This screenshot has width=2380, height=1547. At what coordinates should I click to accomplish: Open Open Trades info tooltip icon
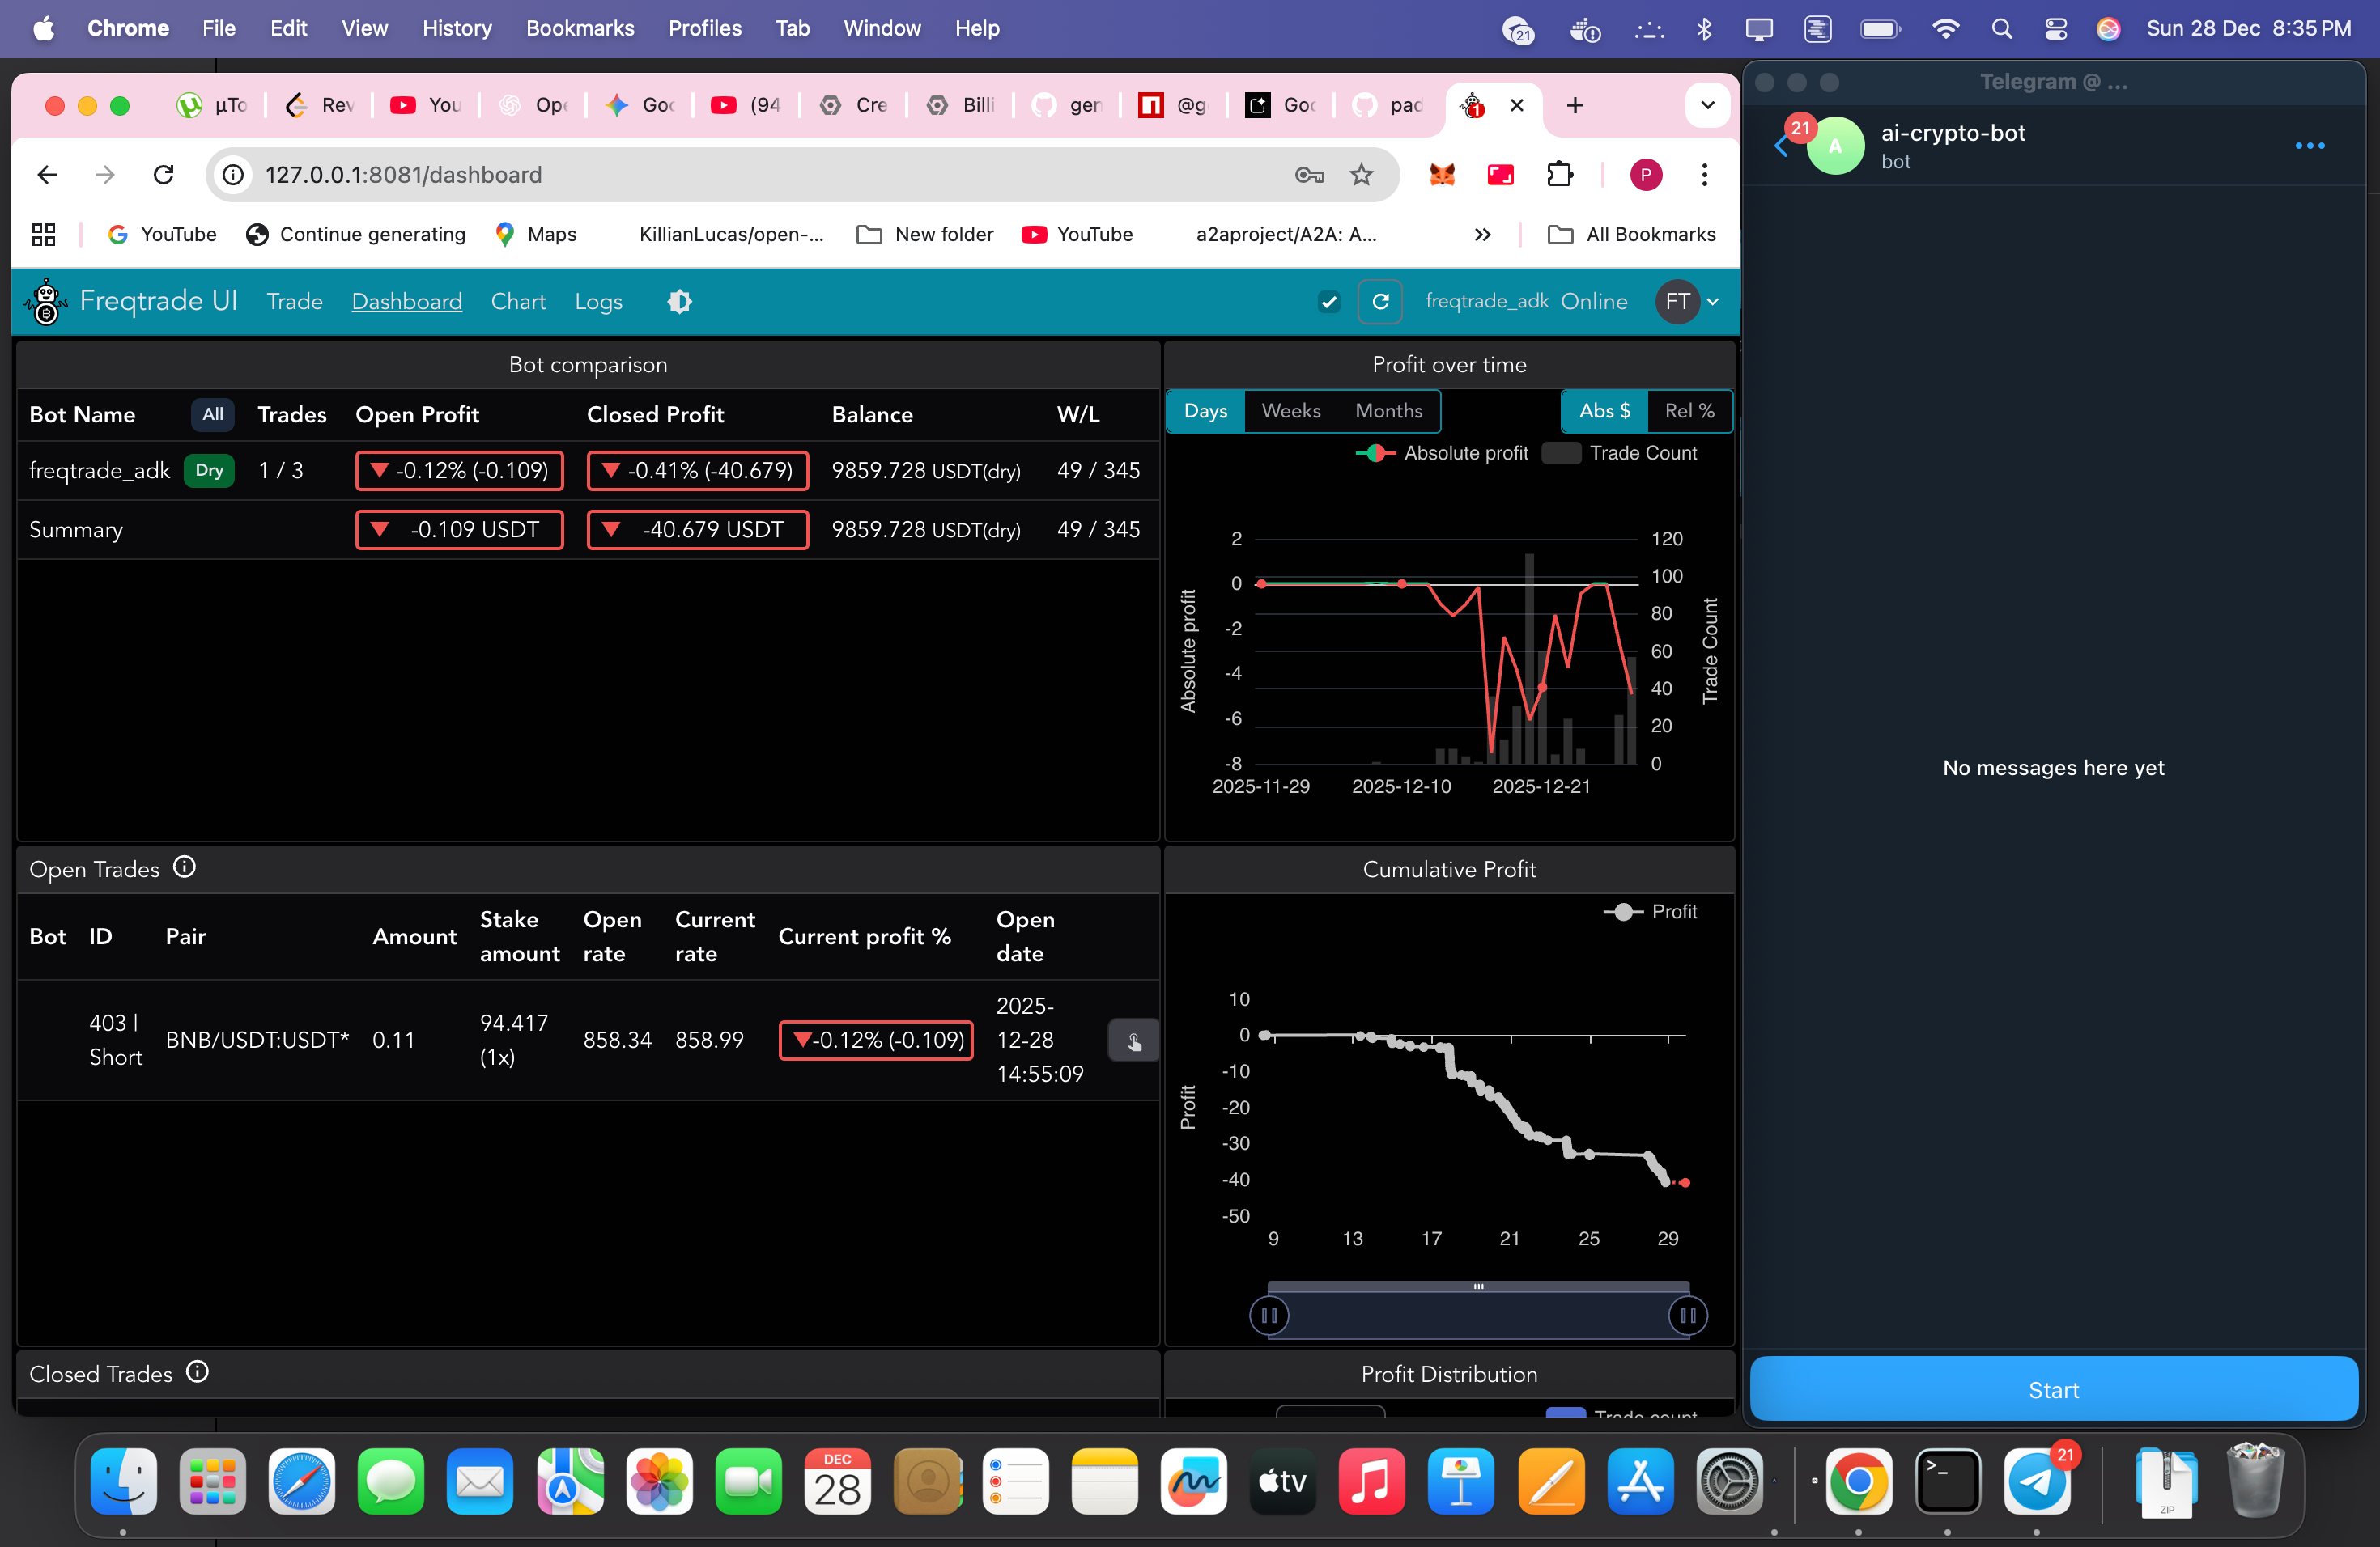click(x=185, y=867)
